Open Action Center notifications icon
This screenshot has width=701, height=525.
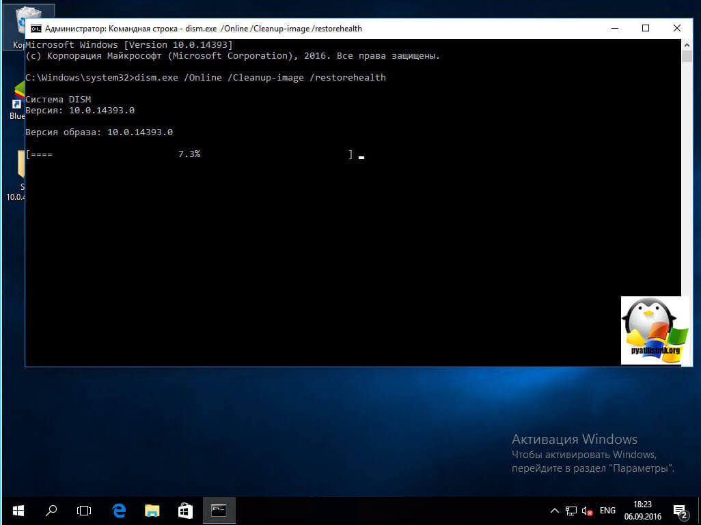[680, 511]
